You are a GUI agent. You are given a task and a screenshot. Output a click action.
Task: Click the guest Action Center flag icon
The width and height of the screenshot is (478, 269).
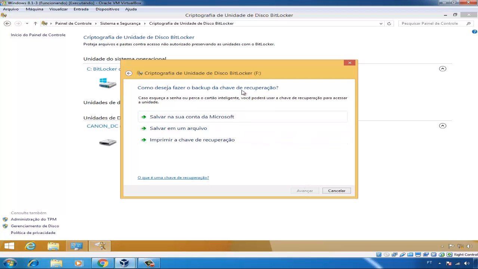451,246
